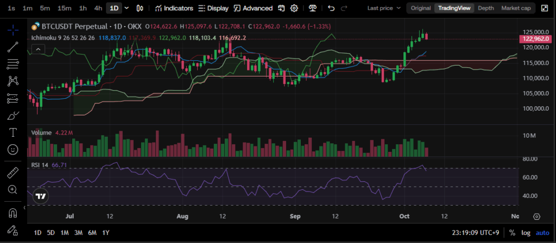This screenshot has height=243, width=556.
Task: Toggle log scale on price axis
Action: 526,233
